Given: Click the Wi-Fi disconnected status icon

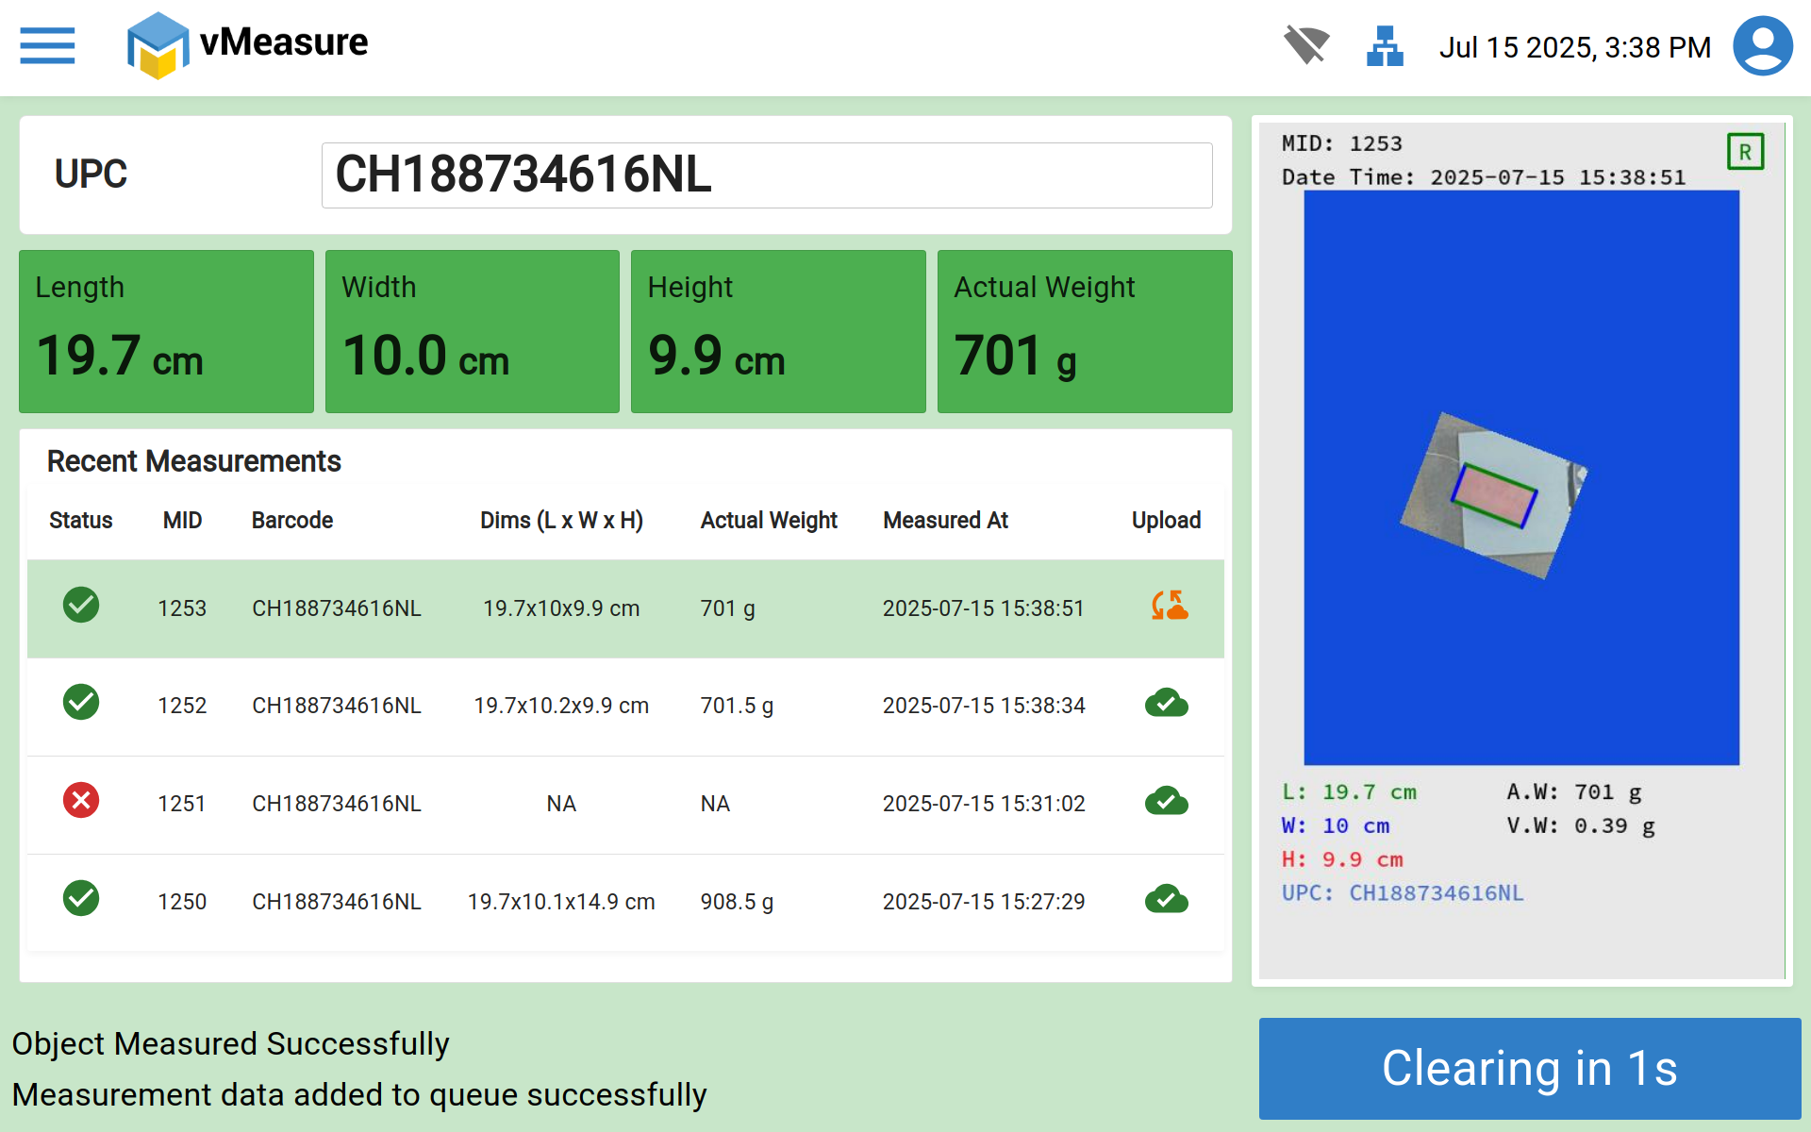Looking at the screenshot, I should coord(1306,45).
